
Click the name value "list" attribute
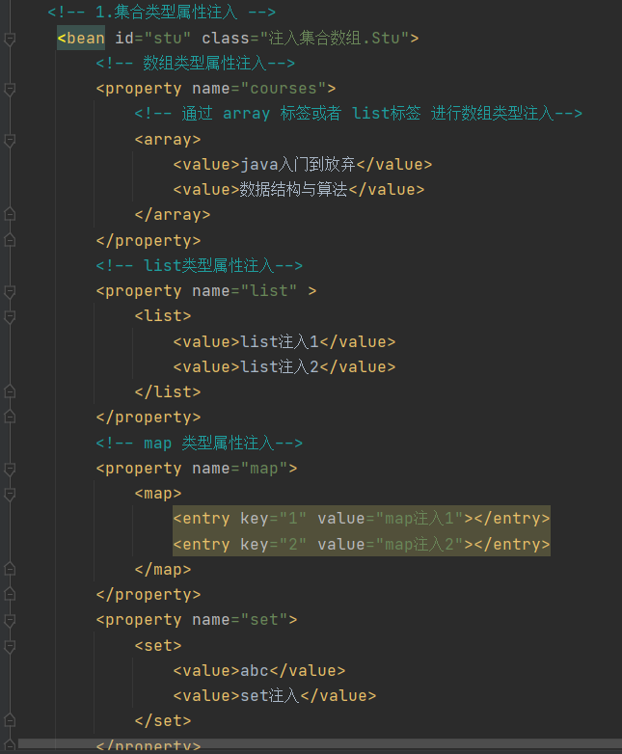coord(269,291)
